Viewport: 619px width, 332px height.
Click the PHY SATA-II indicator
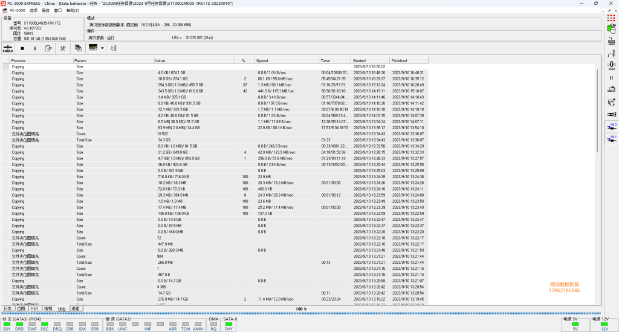pos(228,327)
